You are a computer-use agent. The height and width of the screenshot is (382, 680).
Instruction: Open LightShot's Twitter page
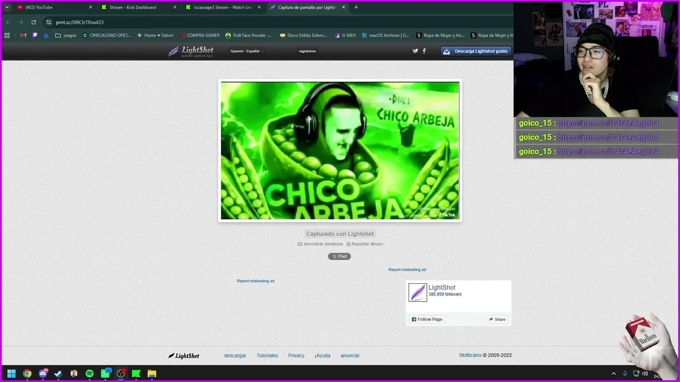click(x=415, y=51)
